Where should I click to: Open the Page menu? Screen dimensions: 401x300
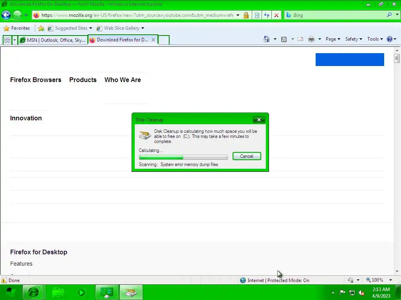(x=333, y=39)
